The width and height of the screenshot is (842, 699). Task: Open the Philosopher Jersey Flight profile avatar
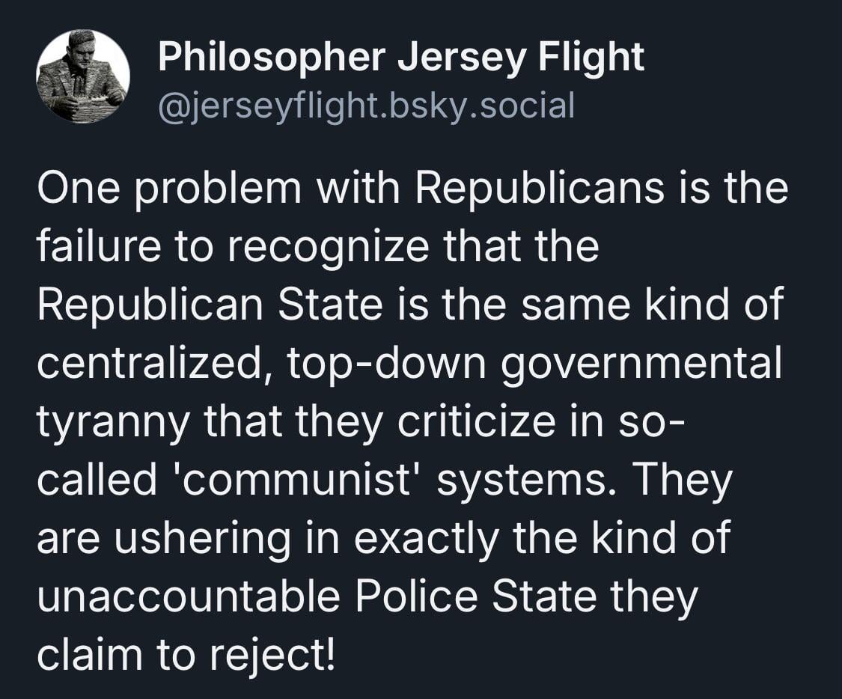coord(82,76)
